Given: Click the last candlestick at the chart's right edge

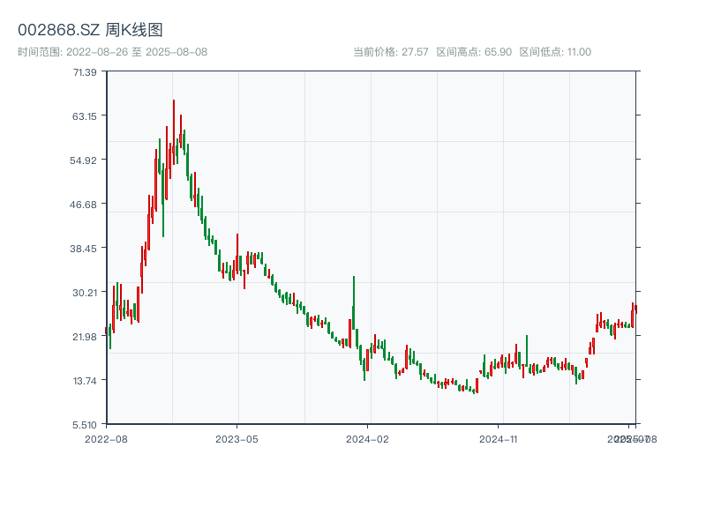Looking at the screenshot, I should pos(635,309).
